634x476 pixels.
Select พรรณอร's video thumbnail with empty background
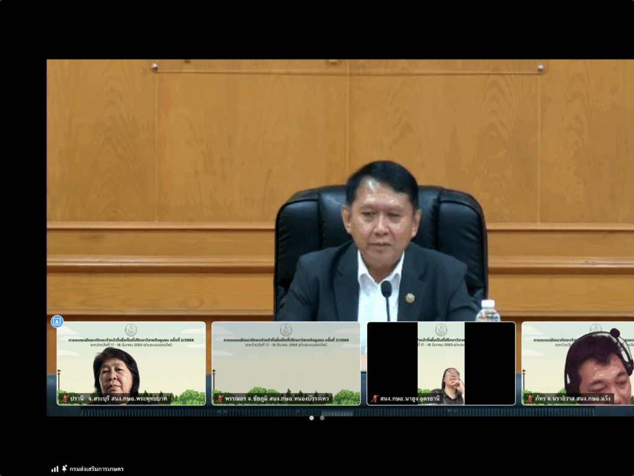click(285, 363)
